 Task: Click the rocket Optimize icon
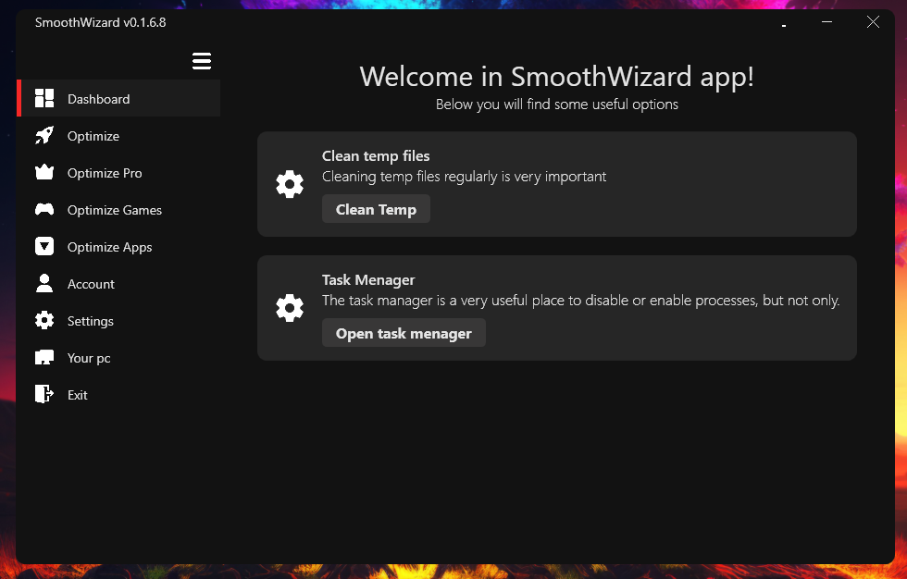(44, 135)
